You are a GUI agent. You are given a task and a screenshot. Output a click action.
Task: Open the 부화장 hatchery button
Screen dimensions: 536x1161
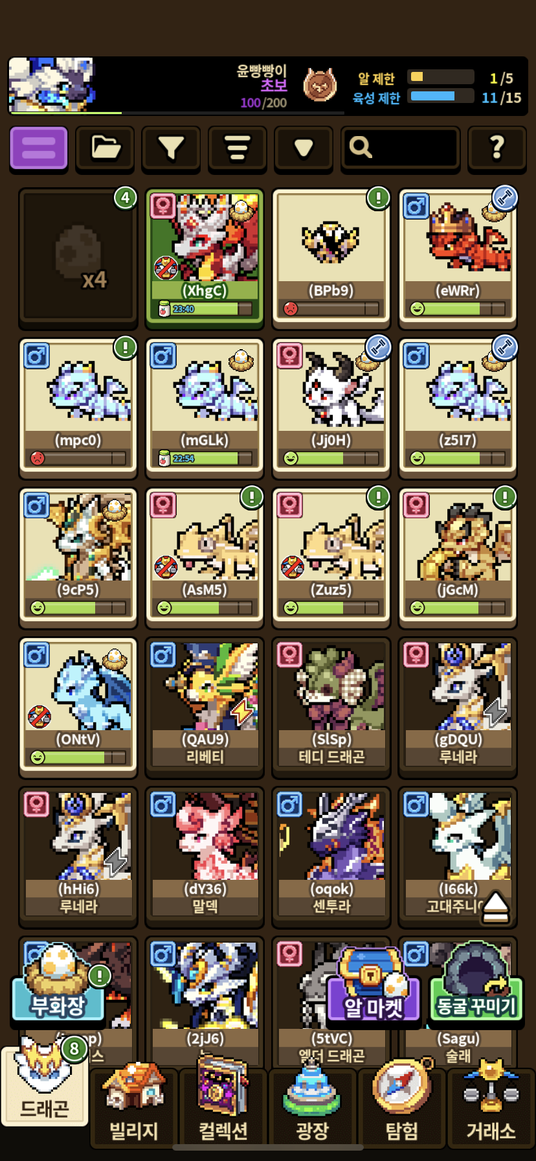pyautogui.click(x=58, y=985)
